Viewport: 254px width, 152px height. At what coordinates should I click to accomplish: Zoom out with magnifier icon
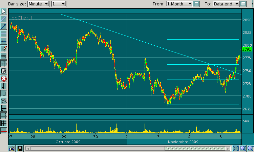click(250, 148)
